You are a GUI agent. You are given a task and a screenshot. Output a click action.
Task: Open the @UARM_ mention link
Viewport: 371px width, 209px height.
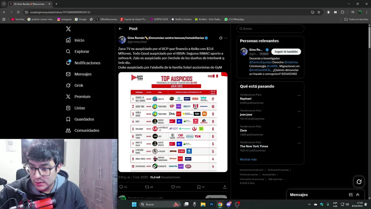(x=272, y=66)
